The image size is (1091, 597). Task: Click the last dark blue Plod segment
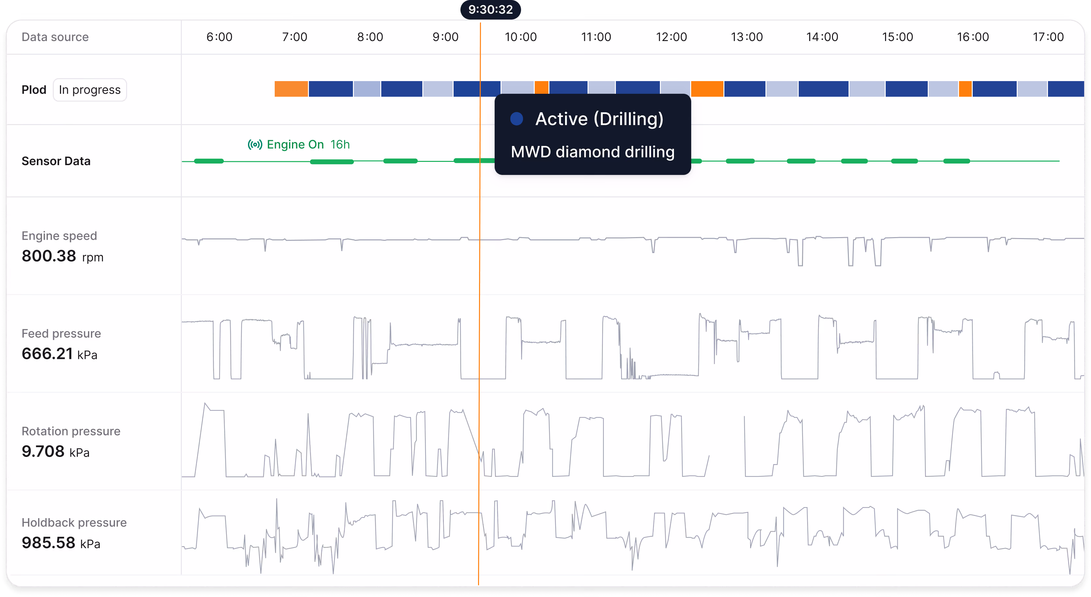[1066, 89]
